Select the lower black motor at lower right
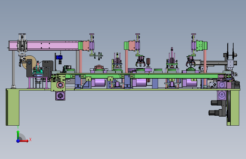This screenshot has height=159, width=246. [x=214, y=113]
